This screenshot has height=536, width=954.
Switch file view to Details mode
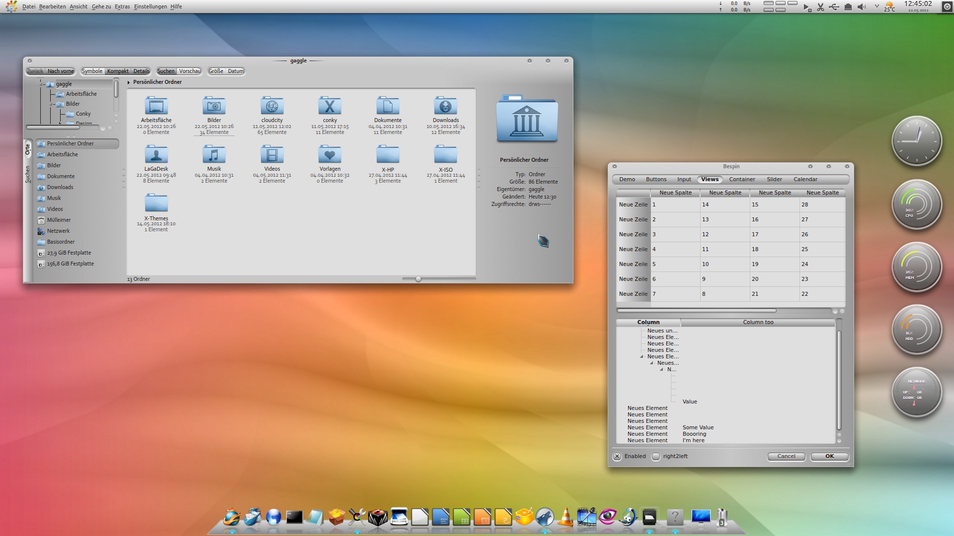[x=141, y=71]
